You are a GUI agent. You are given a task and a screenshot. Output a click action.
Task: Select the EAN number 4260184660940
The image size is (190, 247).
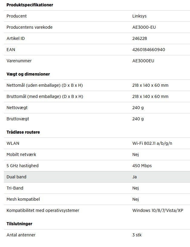[149, 50]
